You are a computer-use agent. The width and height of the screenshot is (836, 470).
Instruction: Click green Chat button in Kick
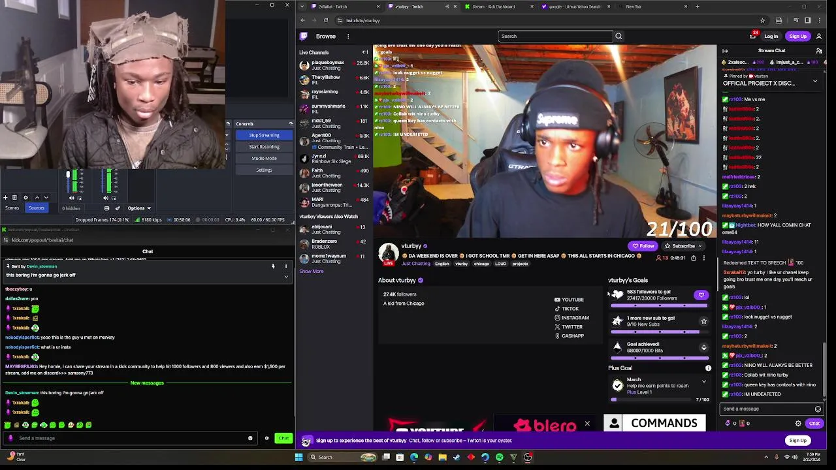click(x=283, y=438)
